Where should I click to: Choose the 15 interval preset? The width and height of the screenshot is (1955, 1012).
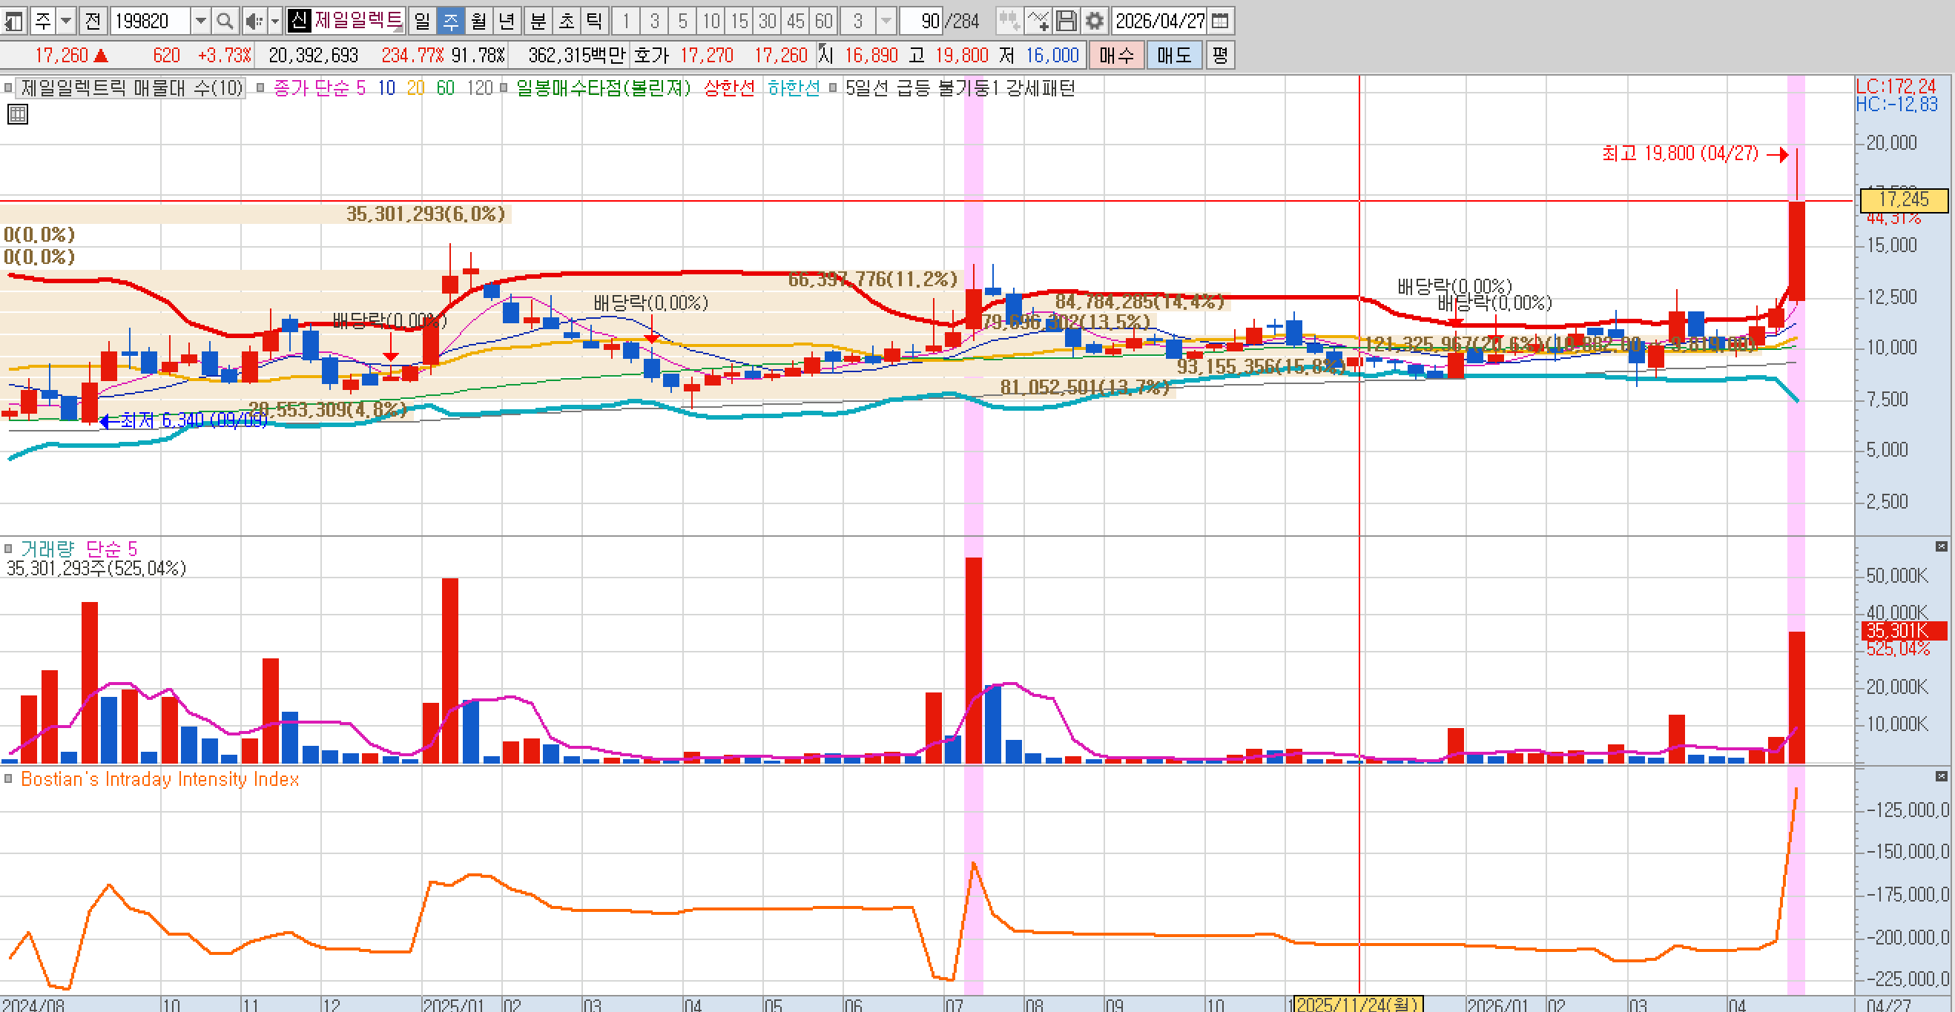click(740, 22)
